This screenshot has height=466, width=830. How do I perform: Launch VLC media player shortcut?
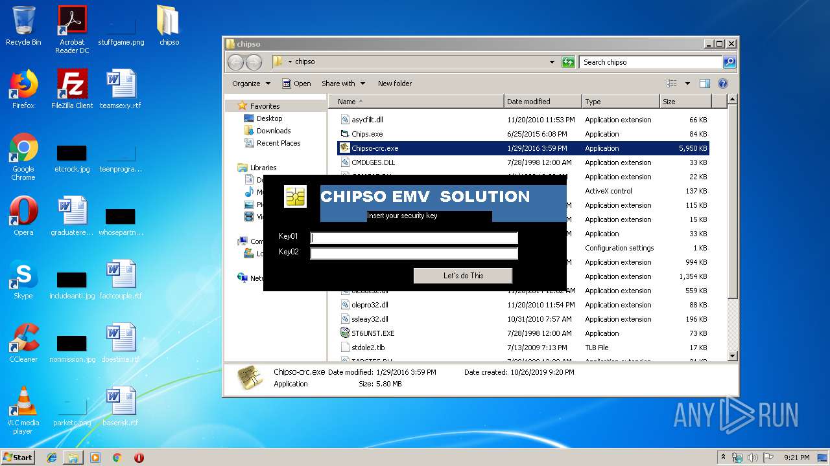tap(23, 410)
